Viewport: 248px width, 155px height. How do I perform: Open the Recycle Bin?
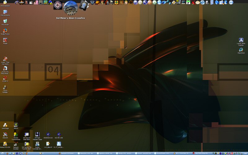point(5,21)
